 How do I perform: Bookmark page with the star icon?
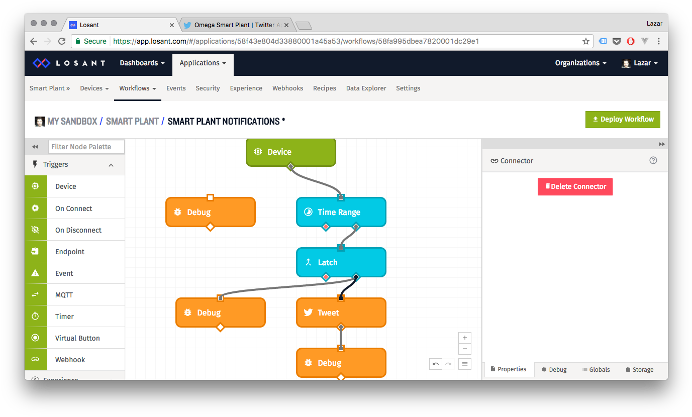[585, 41]
